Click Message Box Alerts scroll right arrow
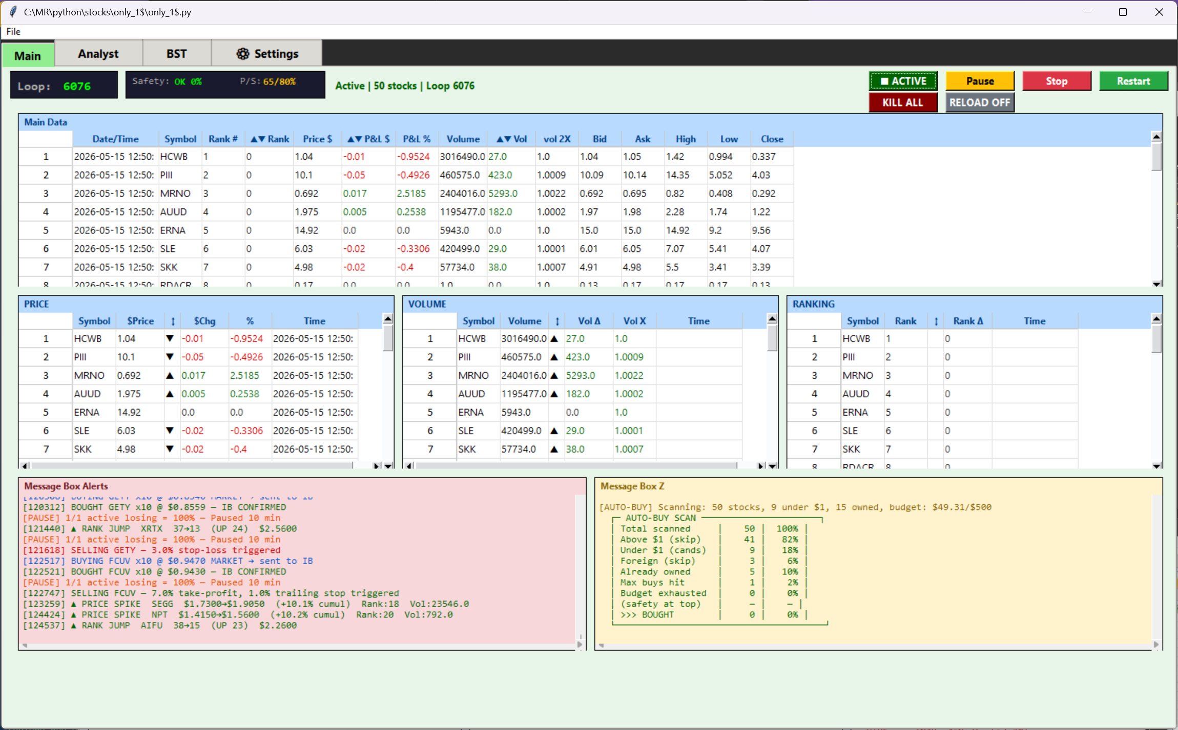This screenshot has height=730, width=1178. click(580, 645)
